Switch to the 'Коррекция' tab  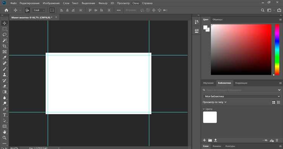[241, 83]
